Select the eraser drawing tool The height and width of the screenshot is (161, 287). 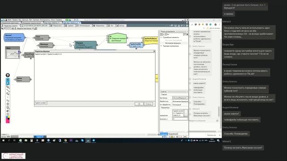(8, 94)
